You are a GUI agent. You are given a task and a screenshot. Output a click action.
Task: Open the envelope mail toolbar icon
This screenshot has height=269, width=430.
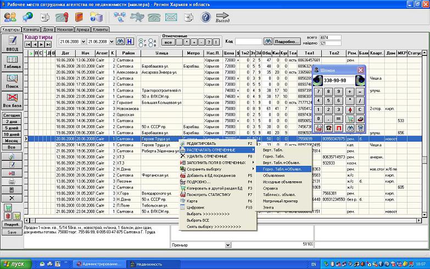171,17
